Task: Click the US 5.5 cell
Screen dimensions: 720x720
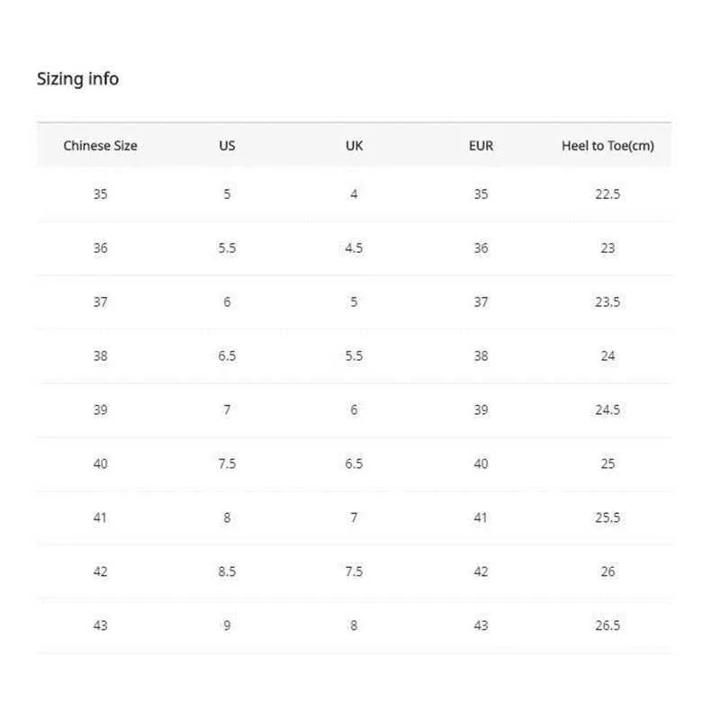Action: 227,248
